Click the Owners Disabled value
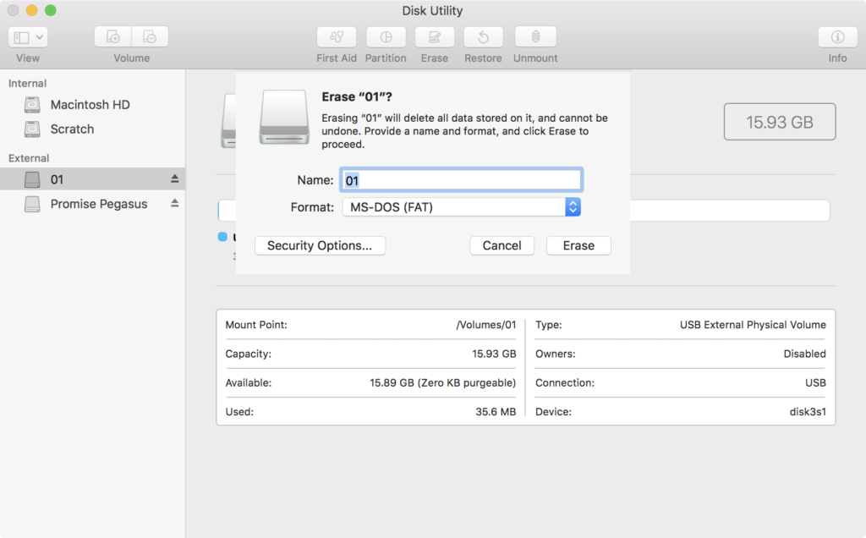 pyautogui.click(x=805, y=354)
